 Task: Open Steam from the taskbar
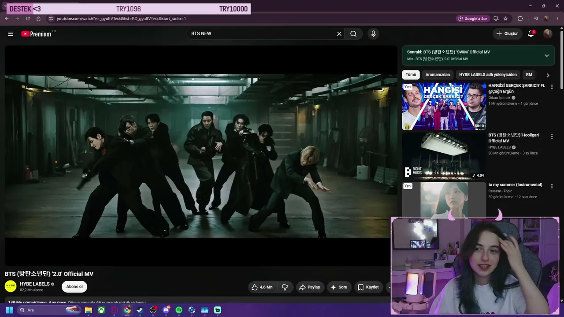[x=140, y=310]
